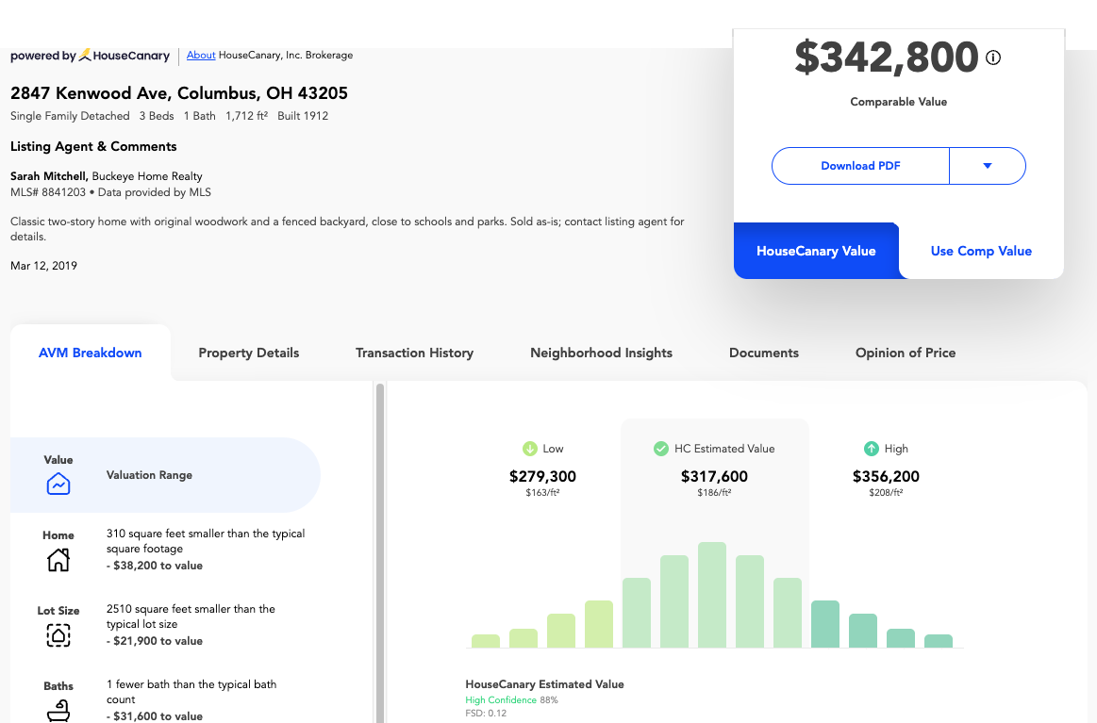
Task: Click the Lot Size icon
Action: pyautogui.click(x=58, y=635)
